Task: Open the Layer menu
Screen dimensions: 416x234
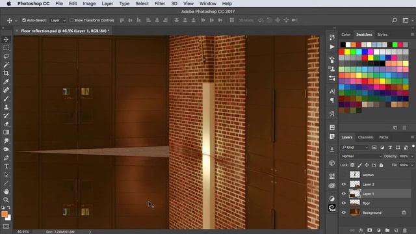Action: click(x=107, y=3)
